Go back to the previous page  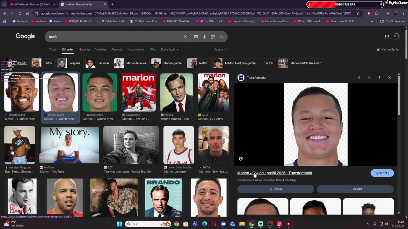tap(4, 13)
